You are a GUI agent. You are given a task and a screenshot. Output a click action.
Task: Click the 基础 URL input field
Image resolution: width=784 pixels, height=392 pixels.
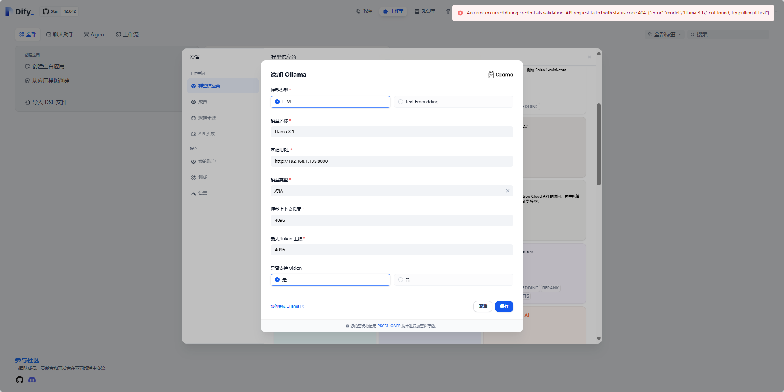(392, 161)
